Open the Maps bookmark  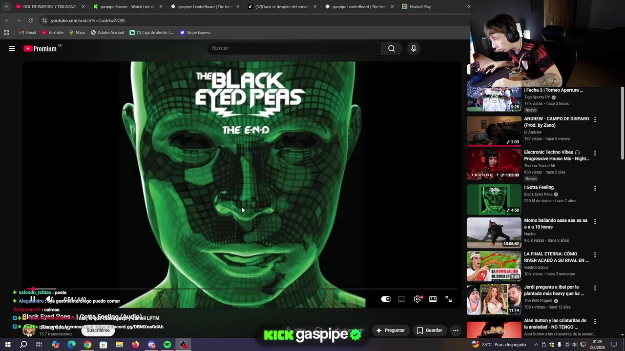pyautogui.click(x=77, y=33)
